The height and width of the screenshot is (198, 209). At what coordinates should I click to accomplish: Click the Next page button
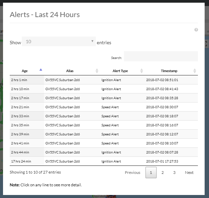(189, 173)
